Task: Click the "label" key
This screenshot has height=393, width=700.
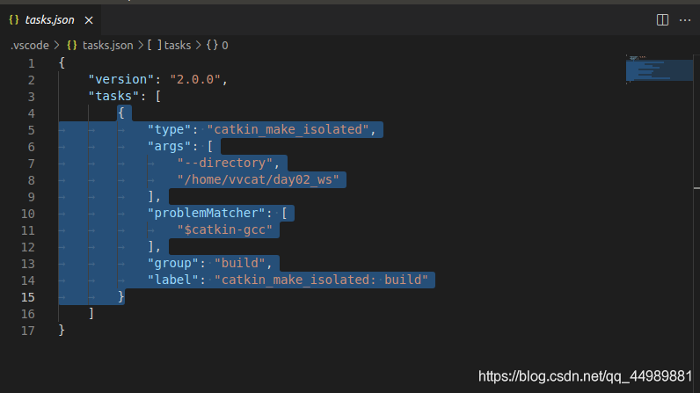Action: click(x=172, y=280)
